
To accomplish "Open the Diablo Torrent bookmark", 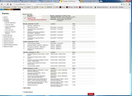I will point(86,7).
